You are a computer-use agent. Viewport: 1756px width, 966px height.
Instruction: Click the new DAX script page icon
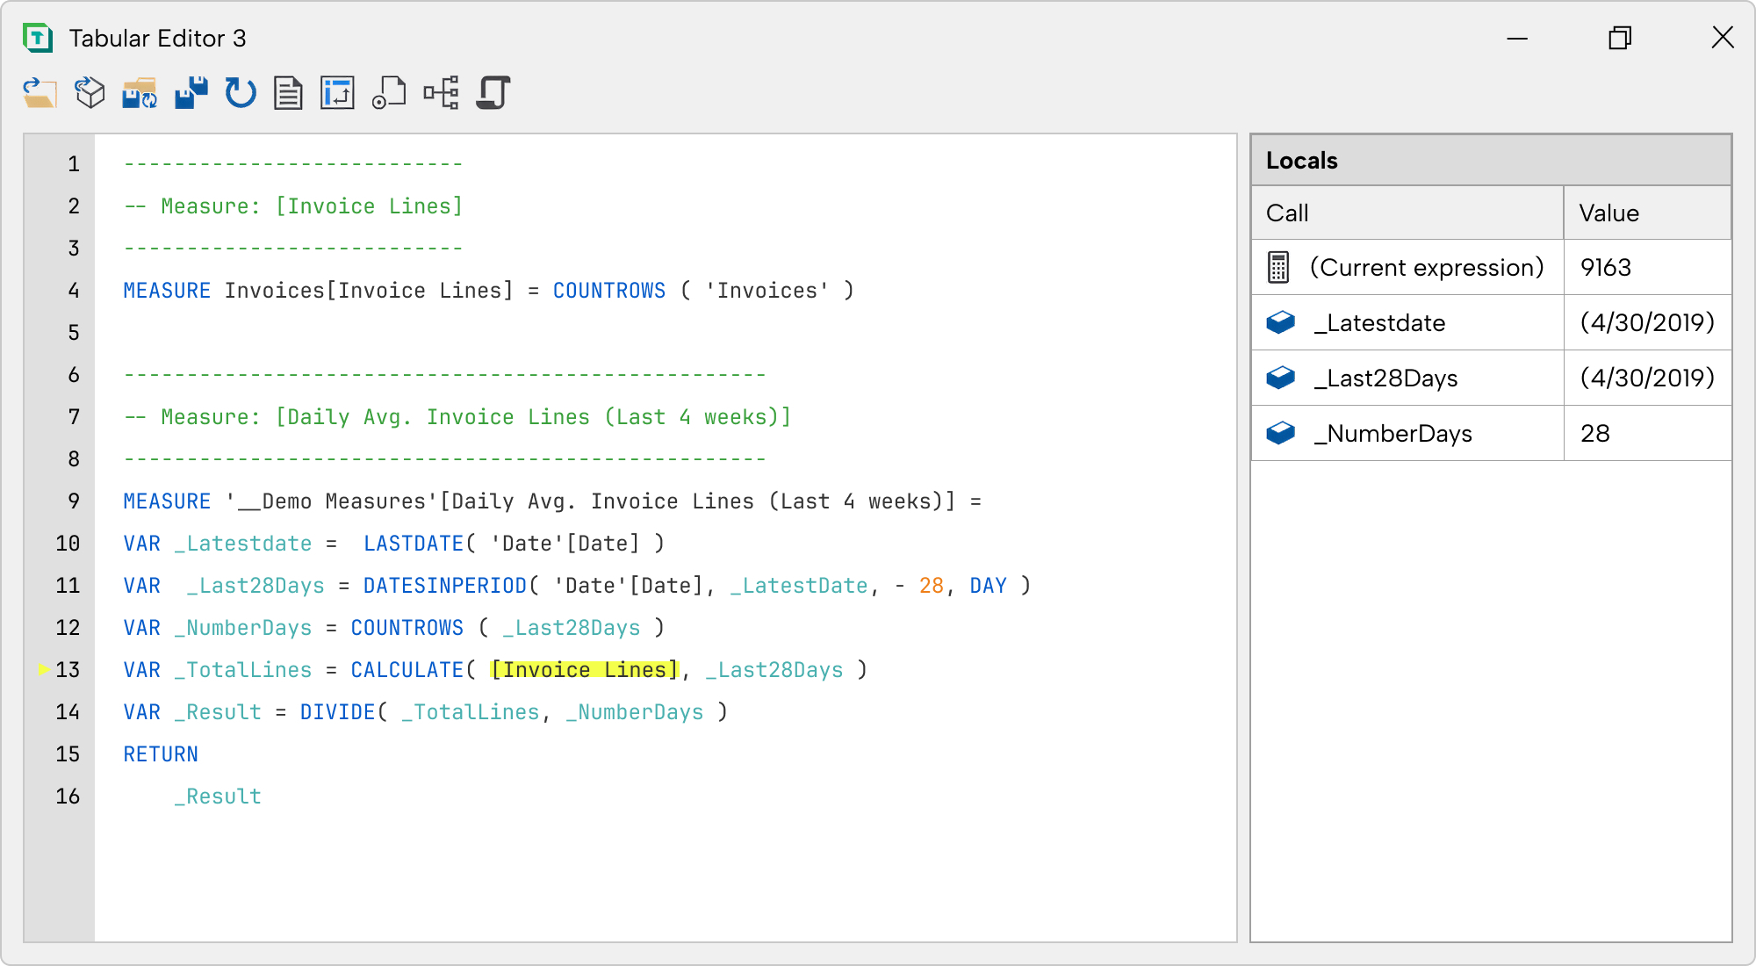[389, 92]
